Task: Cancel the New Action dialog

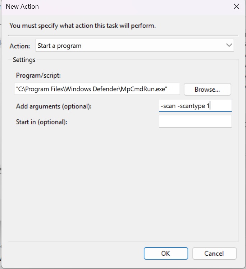Action: coord(214,253)
